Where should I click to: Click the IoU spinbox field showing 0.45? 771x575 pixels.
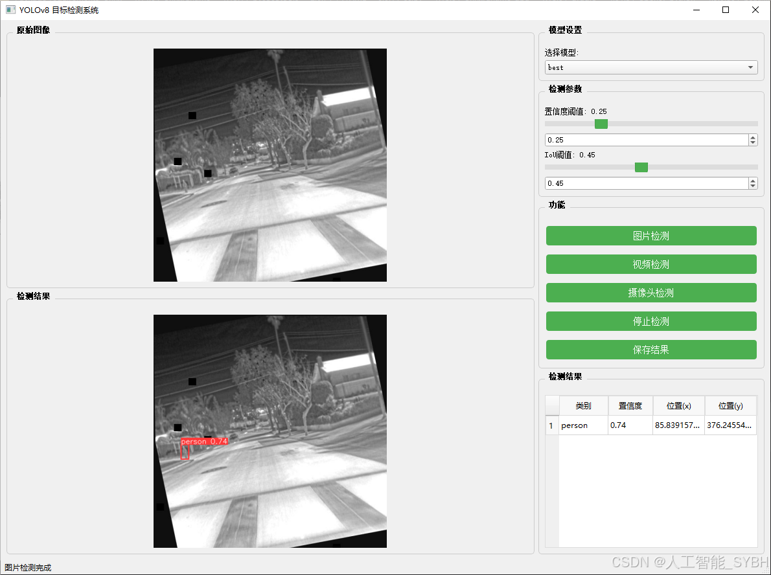click(x=647, y=183)
